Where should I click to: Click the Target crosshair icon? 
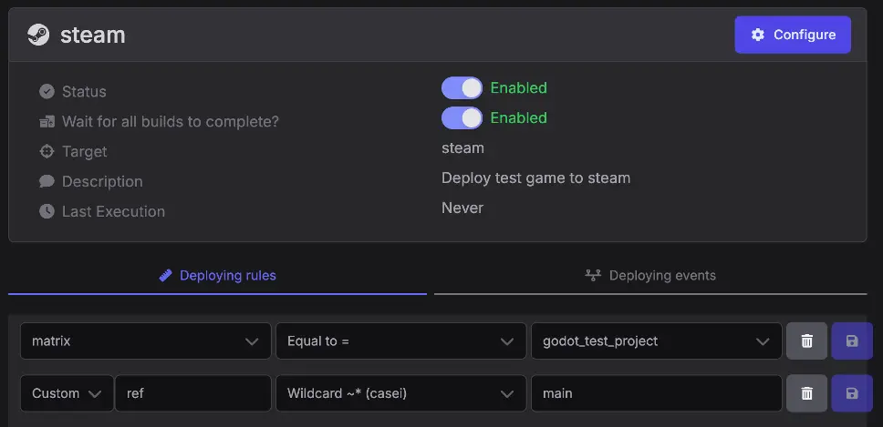47,151
